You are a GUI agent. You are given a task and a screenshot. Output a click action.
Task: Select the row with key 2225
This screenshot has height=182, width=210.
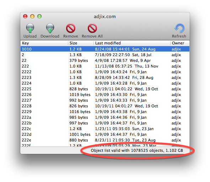[x=105, y=89]
